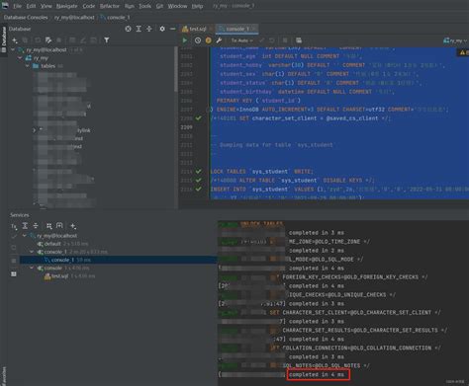The width and height of the screenshot is (469, 386).
Task: Click the ry_my@localhost breadcrumb
Action: coord(74,18)
